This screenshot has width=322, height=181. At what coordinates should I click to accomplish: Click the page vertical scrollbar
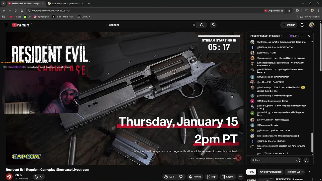click(320, 47)
